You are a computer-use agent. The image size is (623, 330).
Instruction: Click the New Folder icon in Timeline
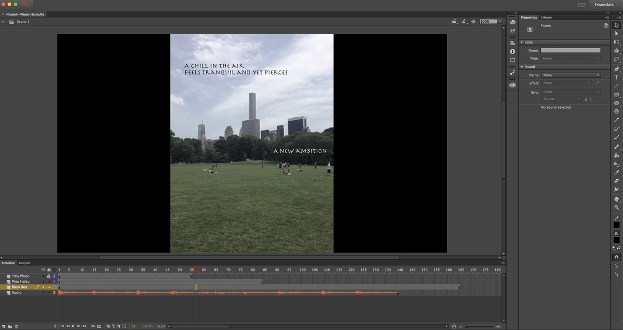pyautogui.click(x=10, y=326)
